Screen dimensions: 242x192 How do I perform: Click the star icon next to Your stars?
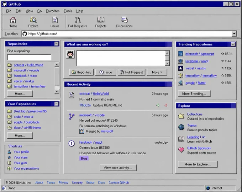point(9,158)
